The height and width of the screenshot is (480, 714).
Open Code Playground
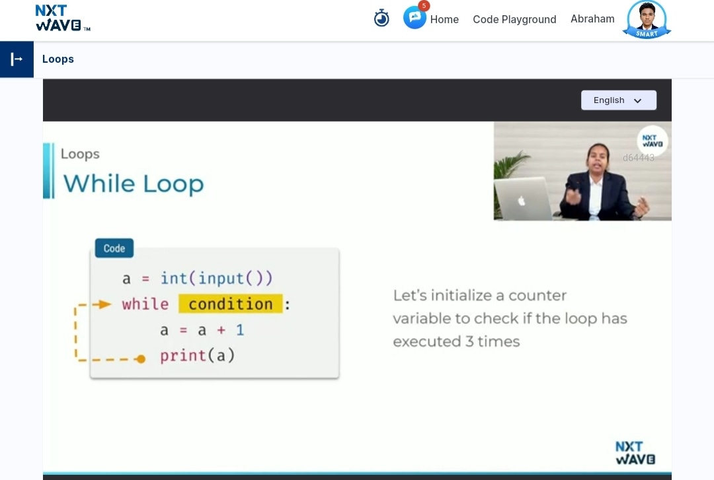click(x=514, y=19)
